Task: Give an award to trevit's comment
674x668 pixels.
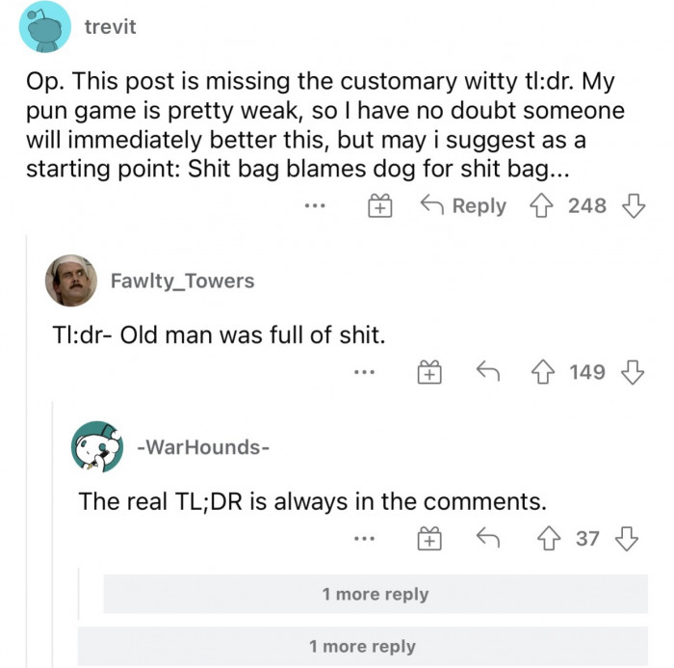Action: point(381,205)
